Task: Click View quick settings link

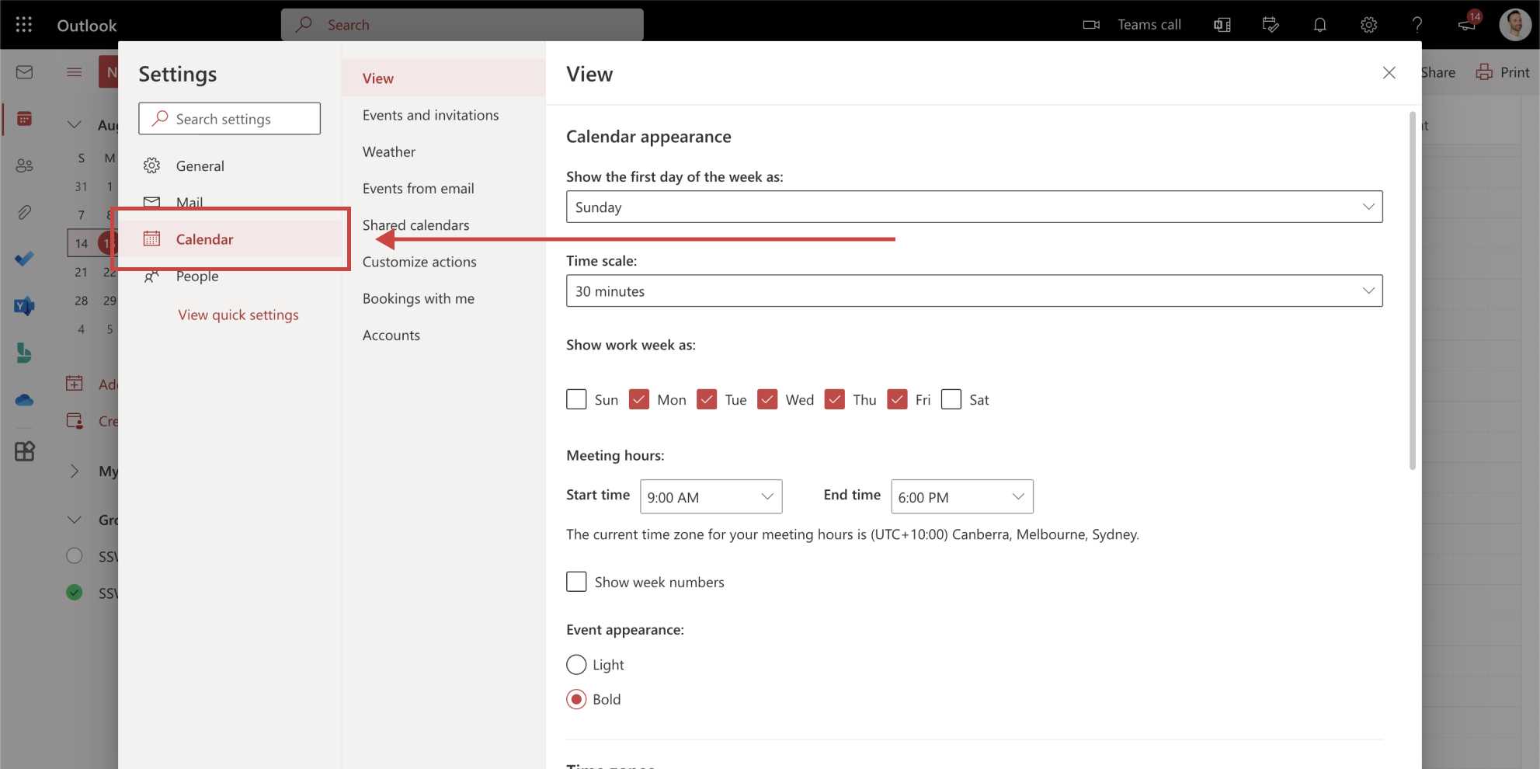Action: coord(238,315)
